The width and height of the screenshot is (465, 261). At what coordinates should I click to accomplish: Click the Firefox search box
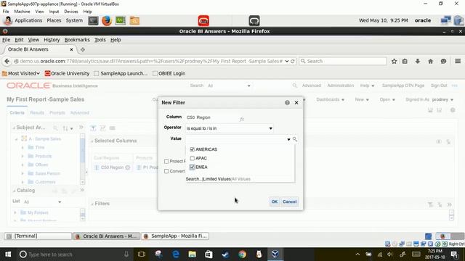(343, 61)
